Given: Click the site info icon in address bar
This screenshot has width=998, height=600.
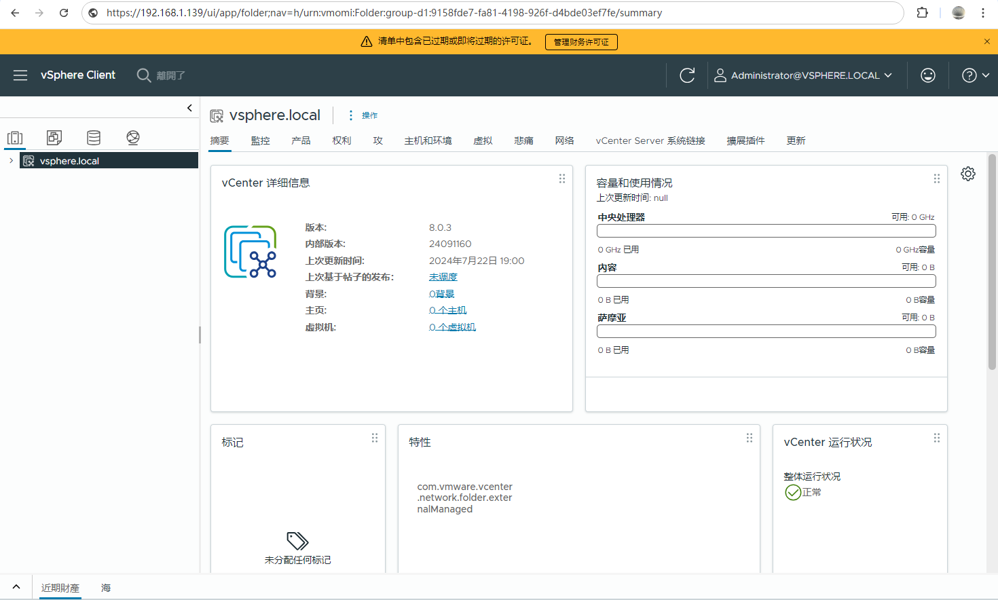Looking at the screenshot, I should (94, 13).
